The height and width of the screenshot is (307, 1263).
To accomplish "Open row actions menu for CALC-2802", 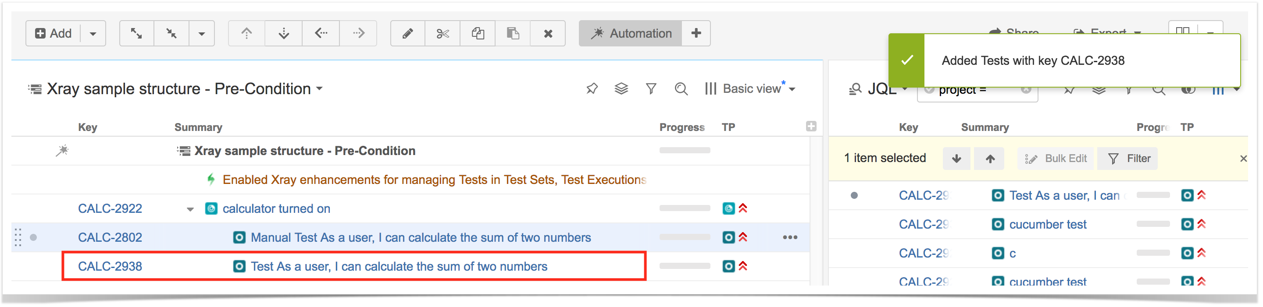I will coord(790,237).
